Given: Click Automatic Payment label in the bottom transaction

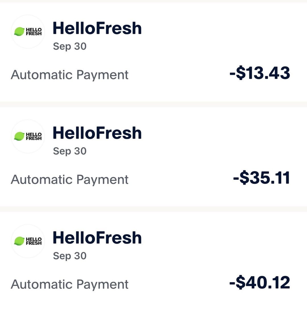Looking at the screenshot, I should coord(70,285).
